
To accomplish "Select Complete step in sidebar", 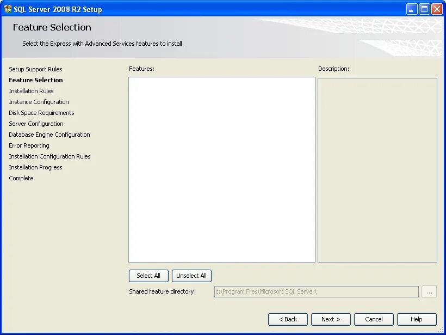I will 21,178.
